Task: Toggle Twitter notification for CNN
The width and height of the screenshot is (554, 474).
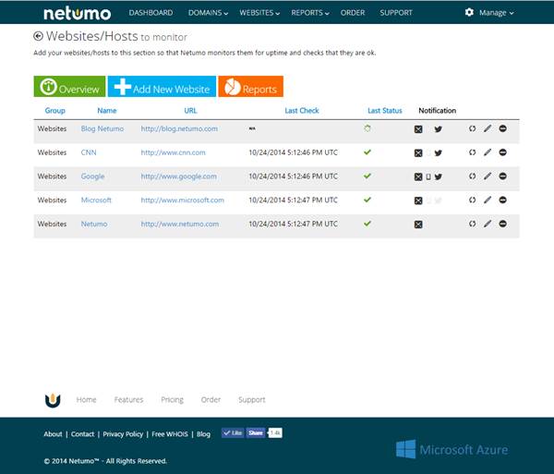Action: (438, 153)
